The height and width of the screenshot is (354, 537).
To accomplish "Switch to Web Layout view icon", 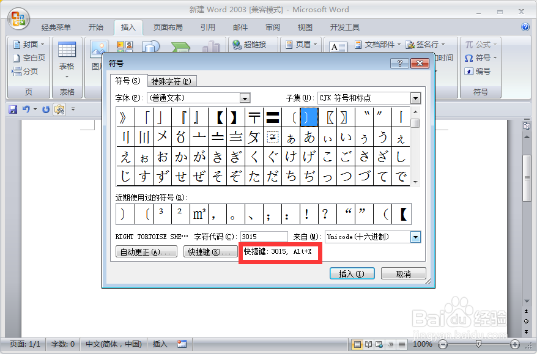I will tap(379, 344).
